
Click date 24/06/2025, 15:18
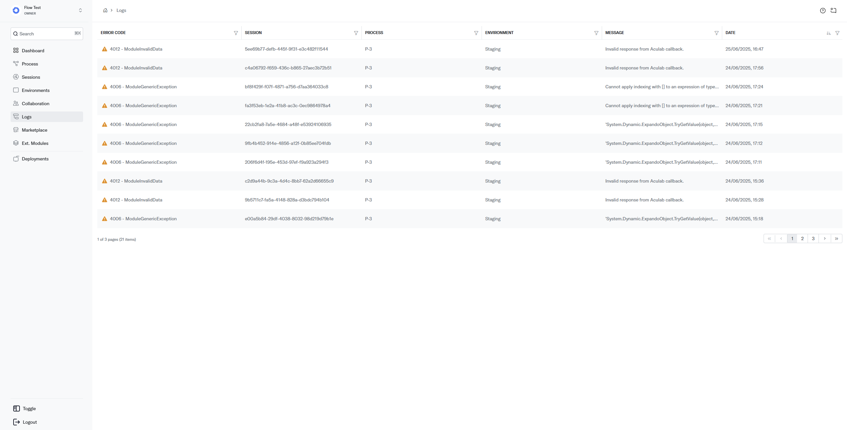point(744,219)
